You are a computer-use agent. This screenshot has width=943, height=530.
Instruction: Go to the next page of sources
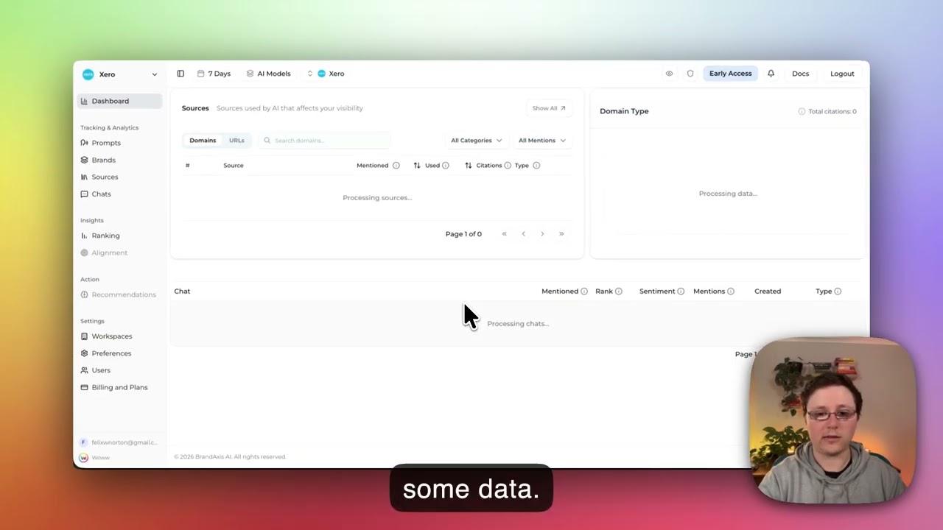(542, 234)
